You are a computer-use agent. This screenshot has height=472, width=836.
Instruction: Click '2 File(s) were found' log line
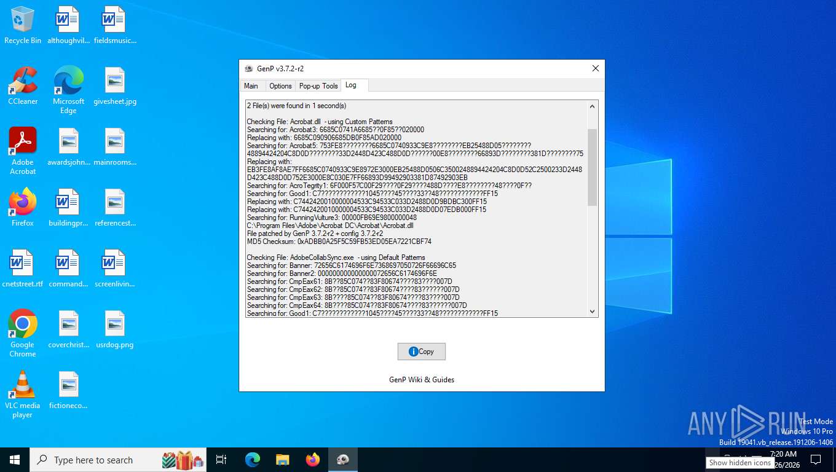(297, 106)
